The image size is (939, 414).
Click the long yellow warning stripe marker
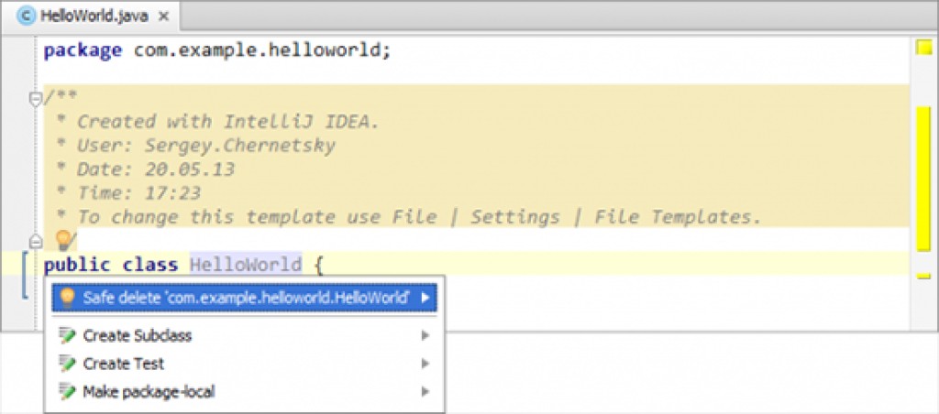pyautogui.click(x=923, y=179)
